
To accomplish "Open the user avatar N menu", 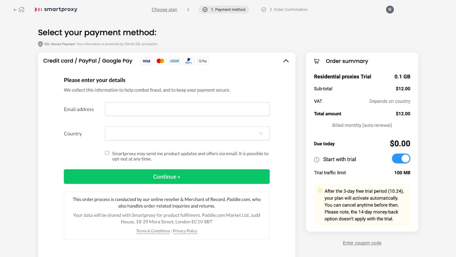I will pyautogui.click(x=390, y=9).
